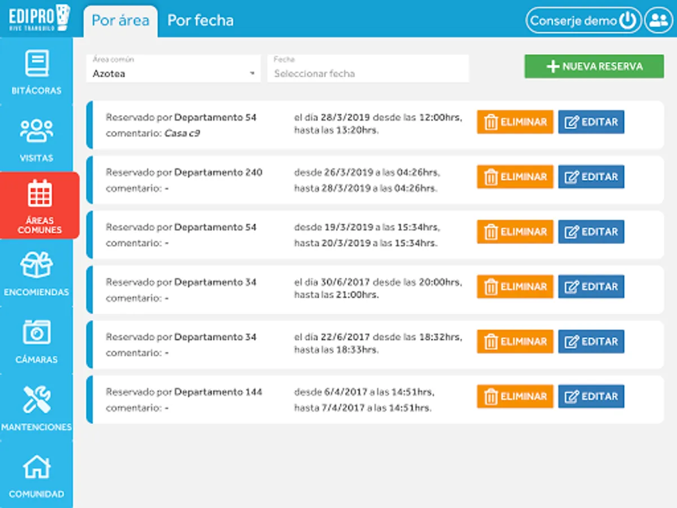Image resolution: width=677 pixels, height=508 pixels.
Task: Edit the Departamento 240 reservation
Action: pos(591,177)
